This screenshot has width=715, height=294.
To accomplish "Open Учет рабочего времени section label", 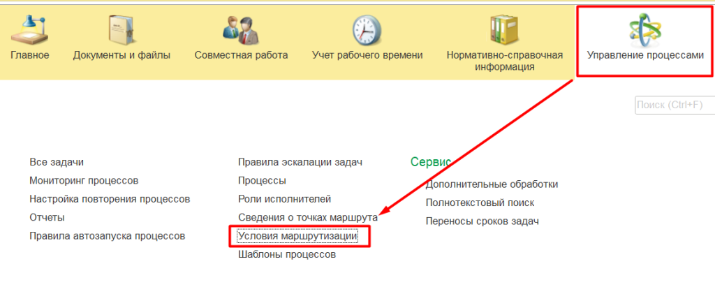I will [x=367, y=55].
